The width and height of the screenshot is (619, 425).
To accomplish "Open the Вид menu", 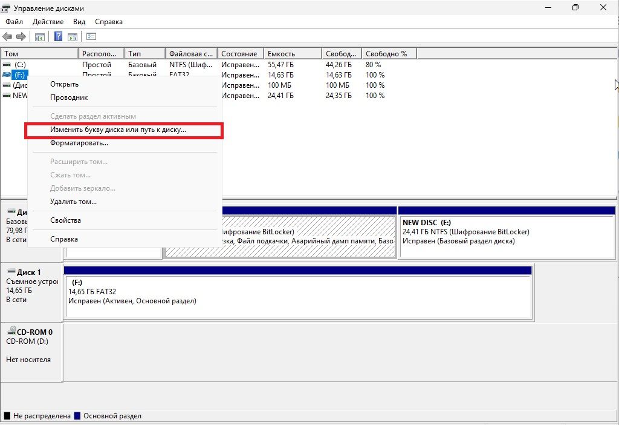I will [x=79, y=22].
